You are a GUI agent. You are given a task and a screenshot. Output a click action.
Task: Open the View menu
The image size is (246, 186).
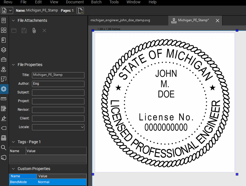point(54,2)
